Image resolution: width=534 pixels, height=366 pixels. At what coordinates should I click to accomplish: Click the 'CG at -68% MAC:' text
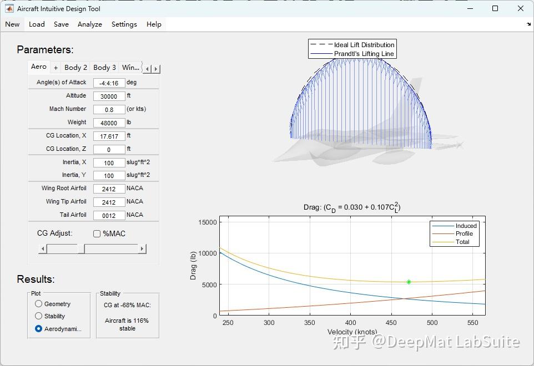(127, 305)
